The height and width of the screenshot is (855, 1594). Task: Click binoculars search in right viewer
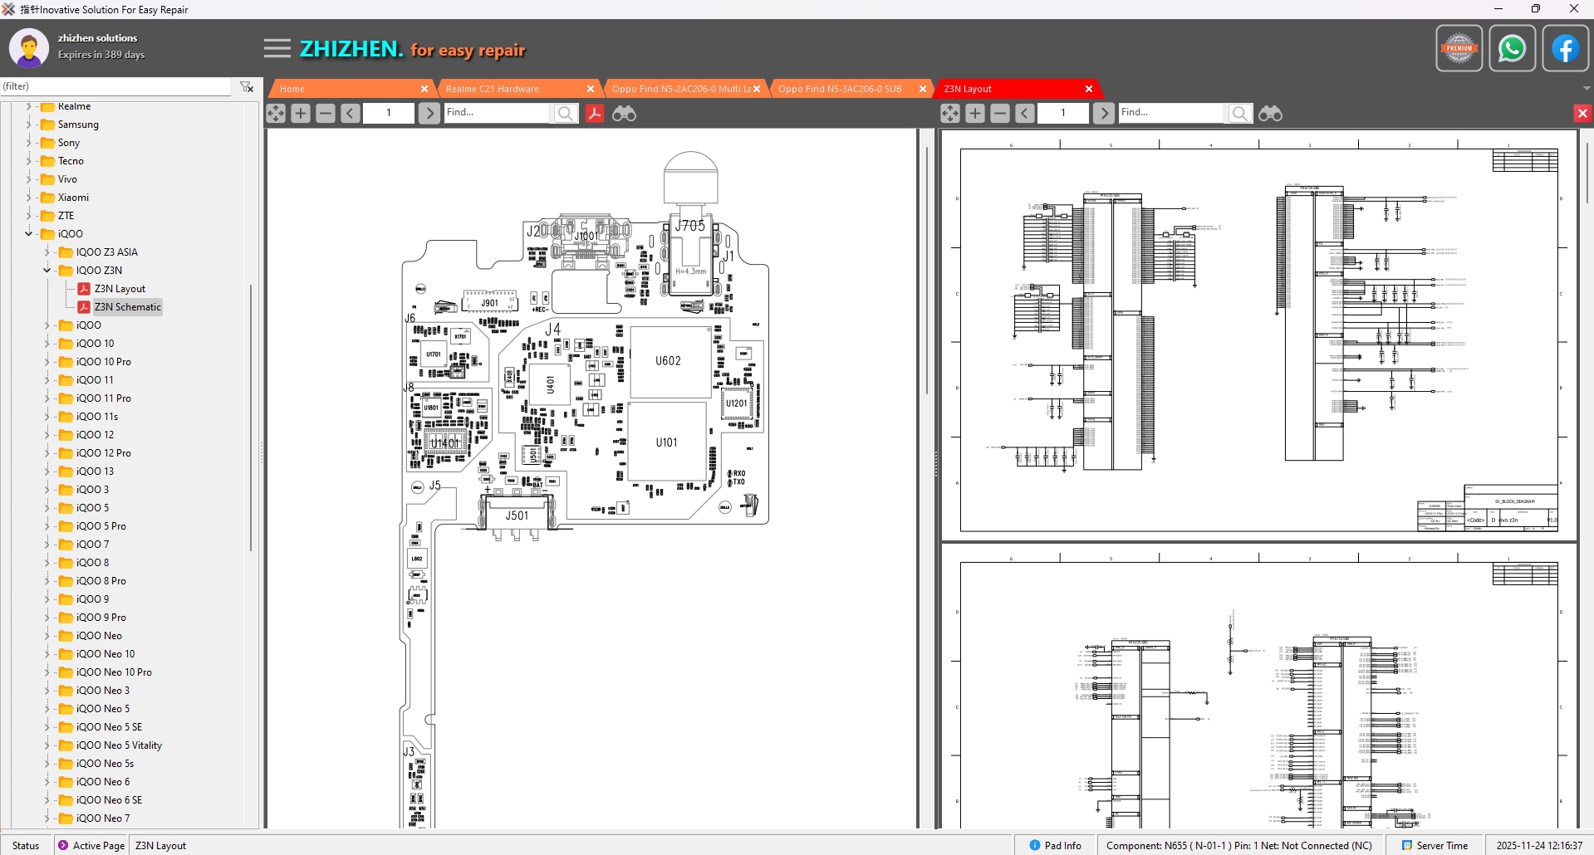click(x=1270, y=113)
